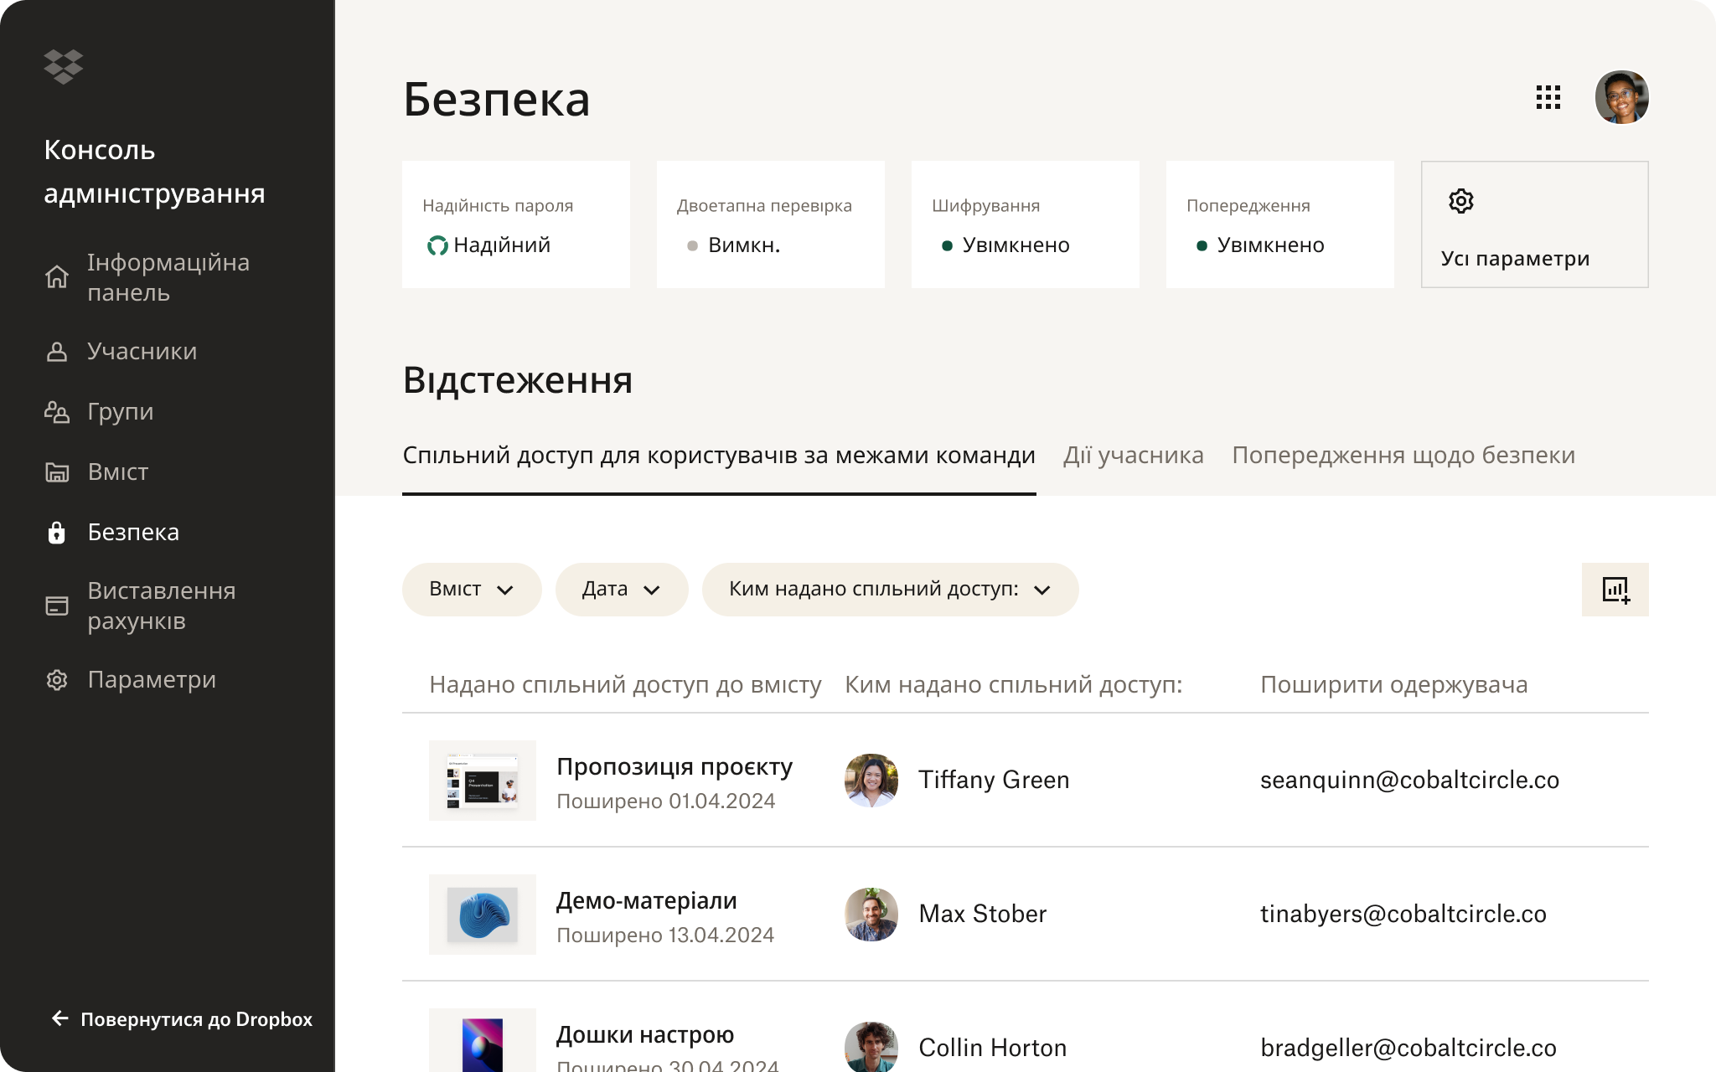1716x1072 pixels.
Task: Click bradgeller@cobaltcircle.co recipient
Action: (1408, 1048)
